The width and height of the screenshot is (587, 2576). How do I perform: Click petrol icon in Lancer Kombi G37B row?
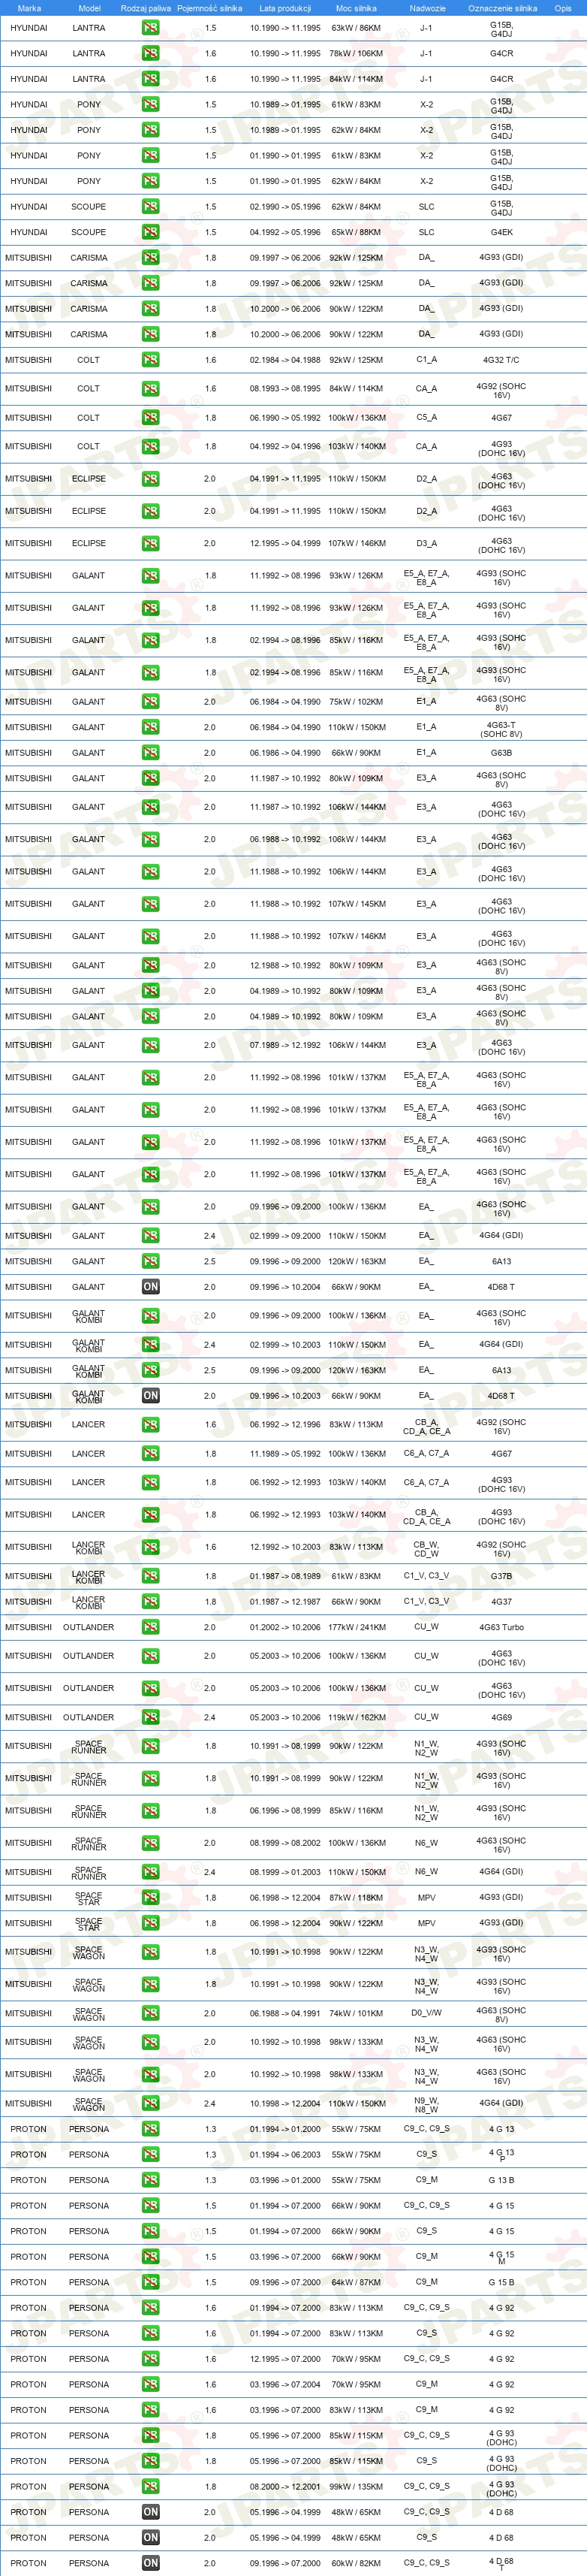pyautogui.click(x=150, y=1576)
